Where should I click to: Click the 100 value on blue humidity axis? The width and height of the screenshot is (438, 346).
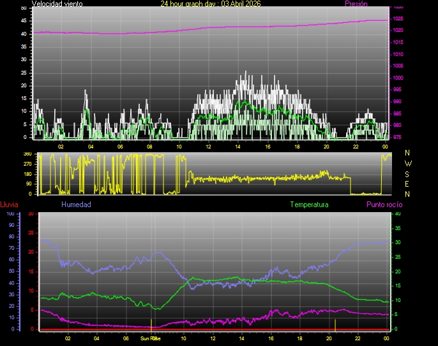[10, 214]
